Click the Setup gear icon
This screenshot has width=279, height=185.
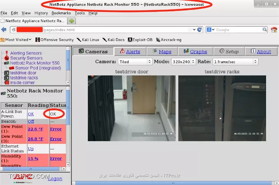[x=222, y=51]
